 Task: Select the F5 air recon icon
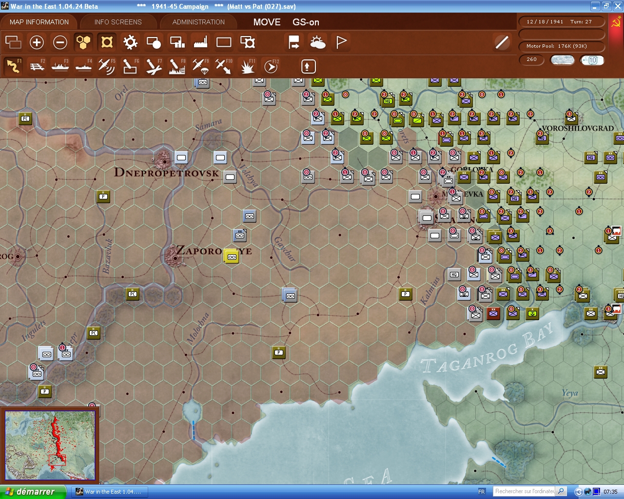[x=107, y=66]
